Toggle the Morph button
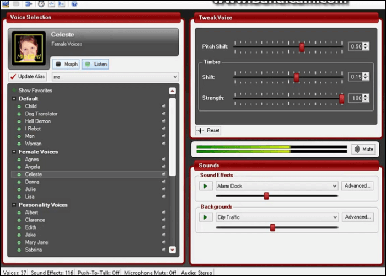The width and height of the screenshot is (386, 276). [66, 65]
